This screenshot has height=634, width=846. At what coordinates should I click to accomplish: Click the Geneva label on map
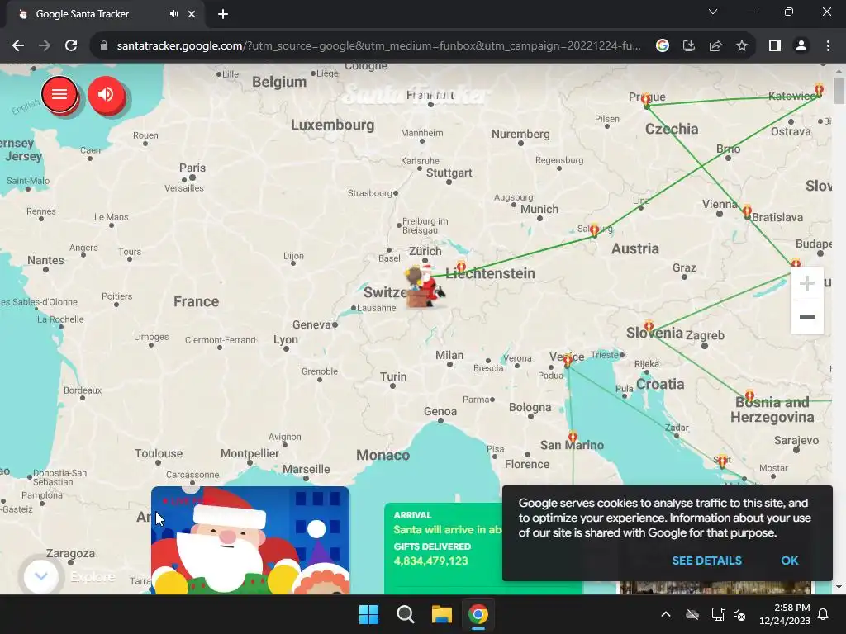[x=311, y=324]
